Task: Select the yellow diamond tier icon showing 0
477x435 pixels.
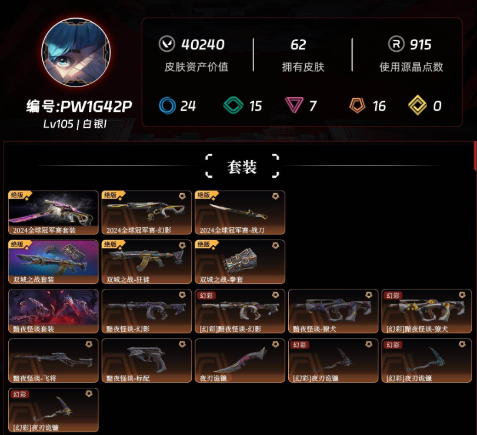Action: tap(418, 105)
